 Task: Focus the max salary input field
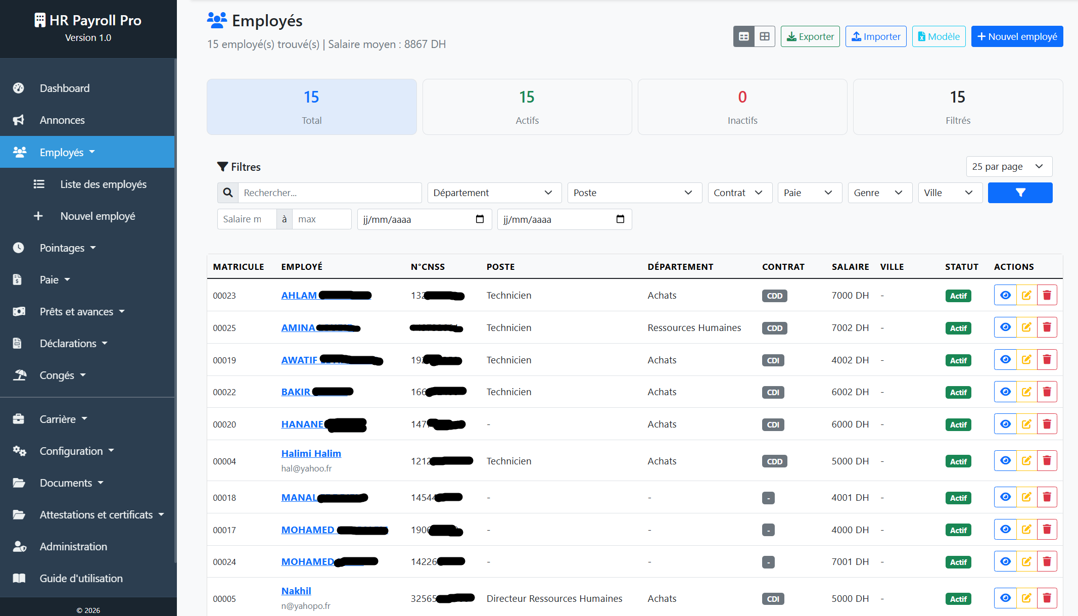tap(322, 219)
